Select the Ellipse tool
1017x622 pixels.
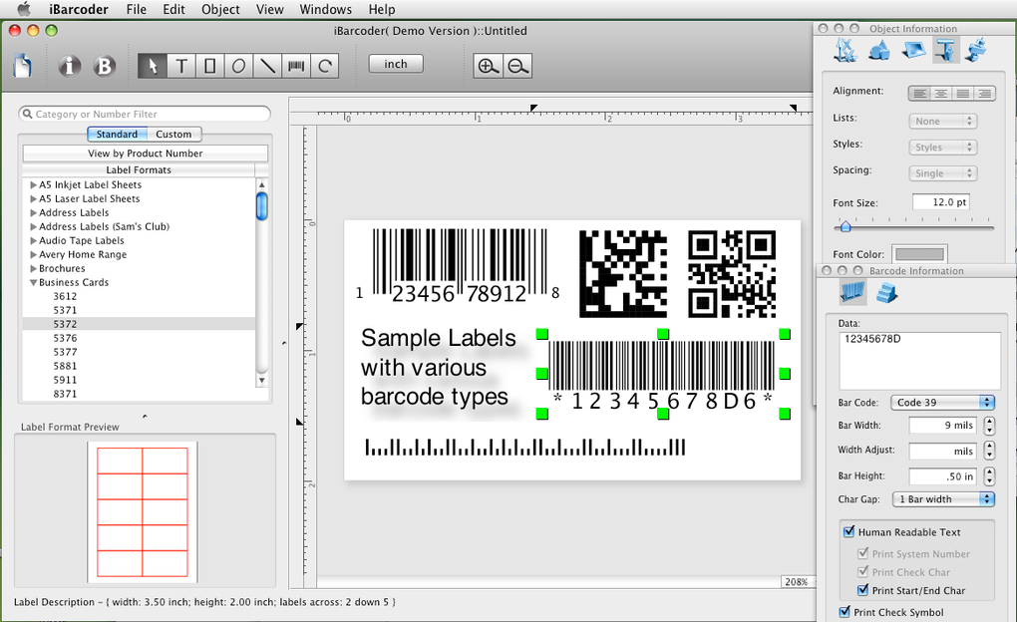pyautogui.click(x=238, y=66)
